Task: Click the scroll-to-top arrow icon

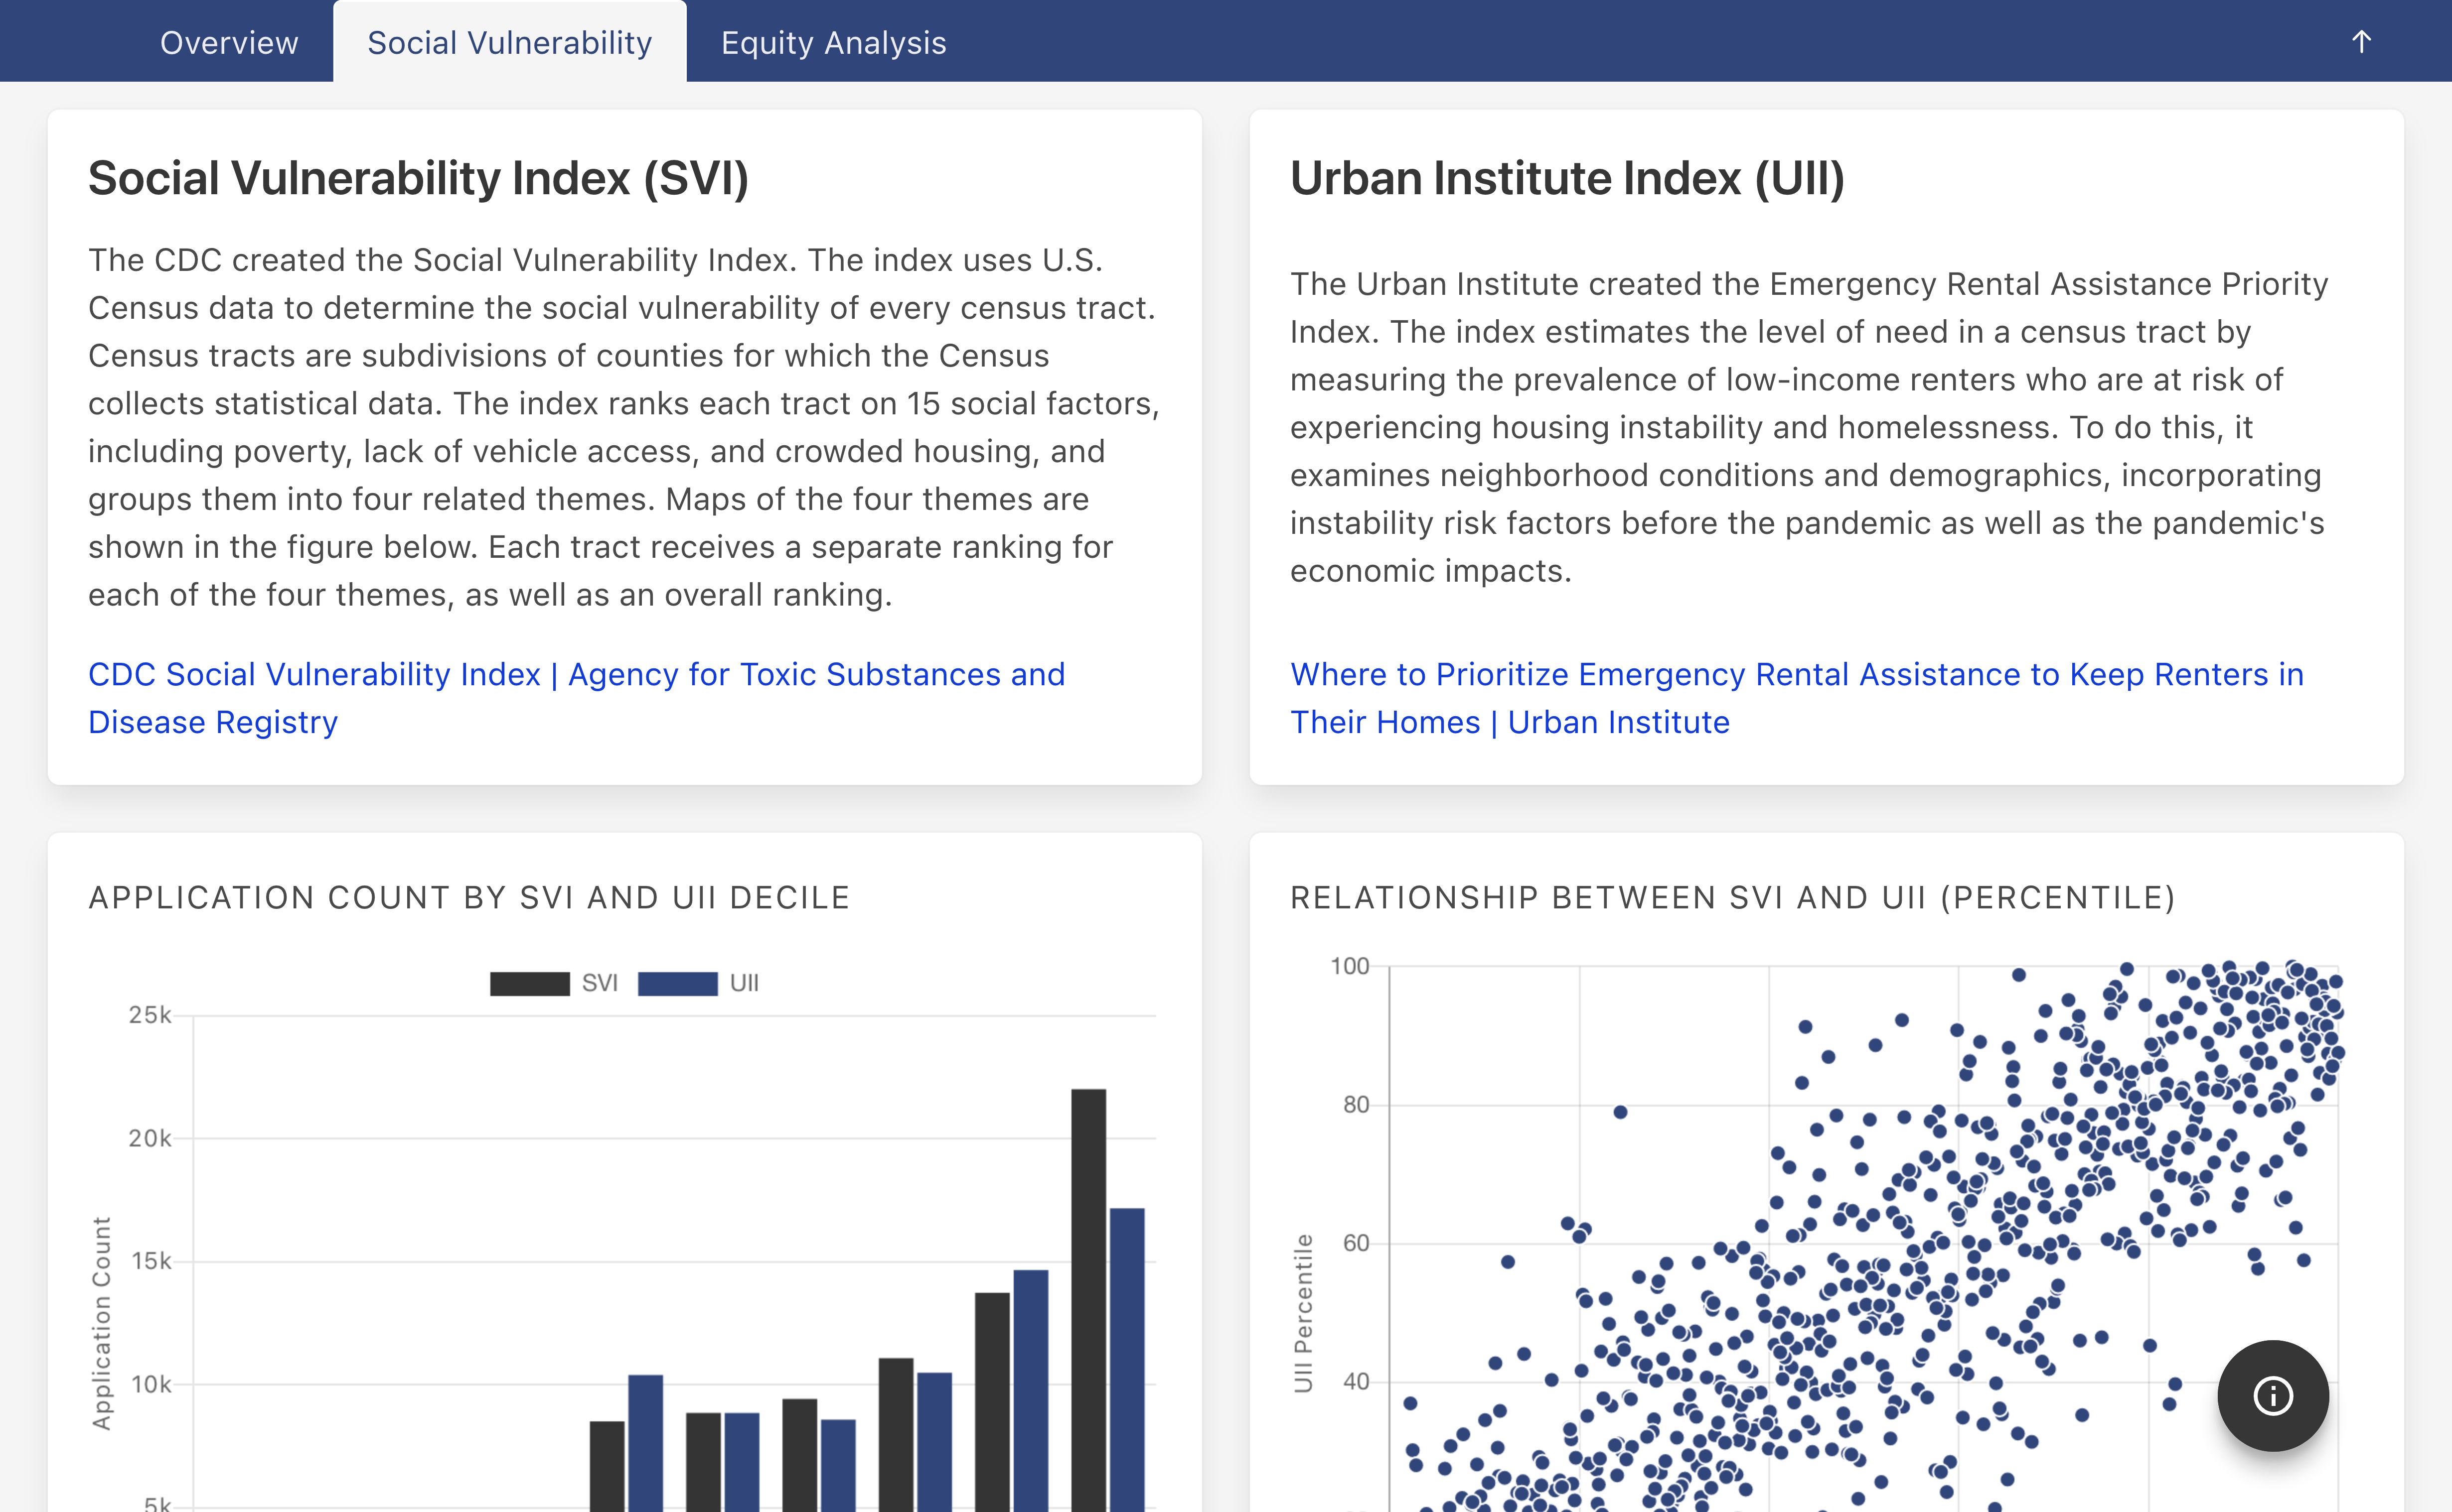Action: click(2361, 42)
